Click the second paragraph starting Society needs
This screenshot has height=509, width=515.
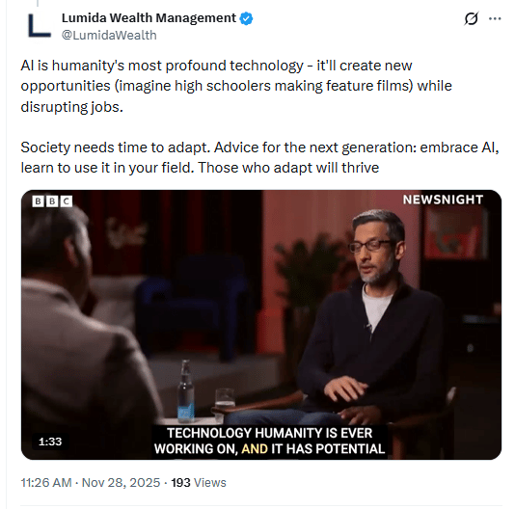point(259,157)
